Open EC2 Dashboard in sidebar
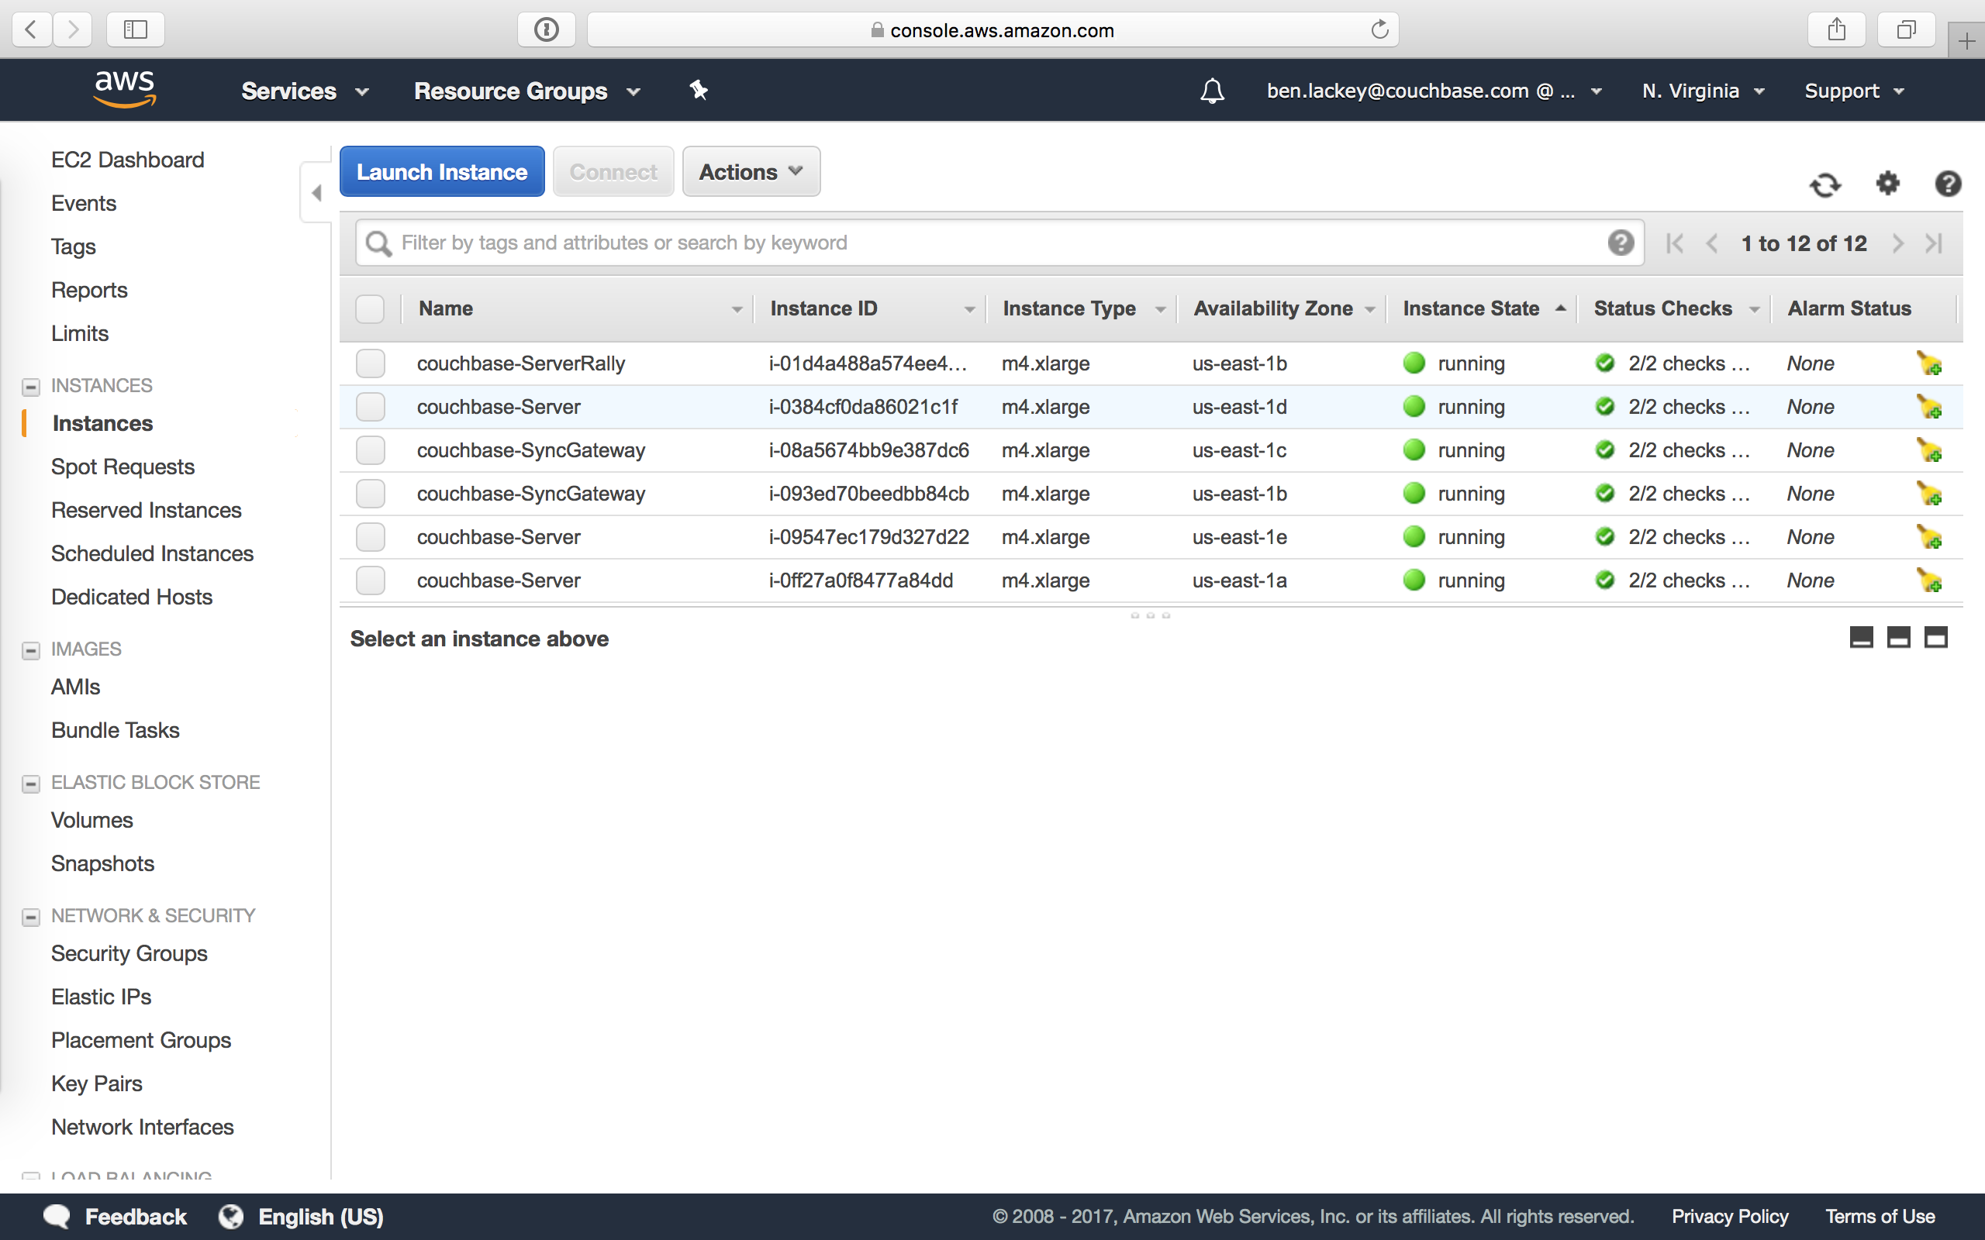The image size is (1985, 1240). point(127,160)
